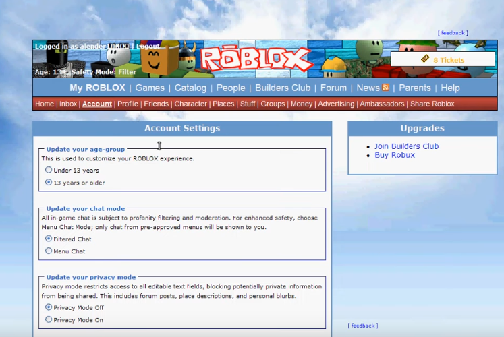Viewport: 504px width, 337px height.
Task: Click the Account submenu link
Action: pos(97,104)
